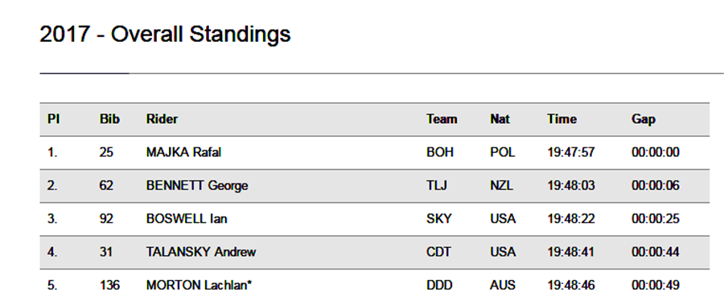Click rider TALANSKY Andrew
The height and width of the screenshot is (301, 724).
201,252
